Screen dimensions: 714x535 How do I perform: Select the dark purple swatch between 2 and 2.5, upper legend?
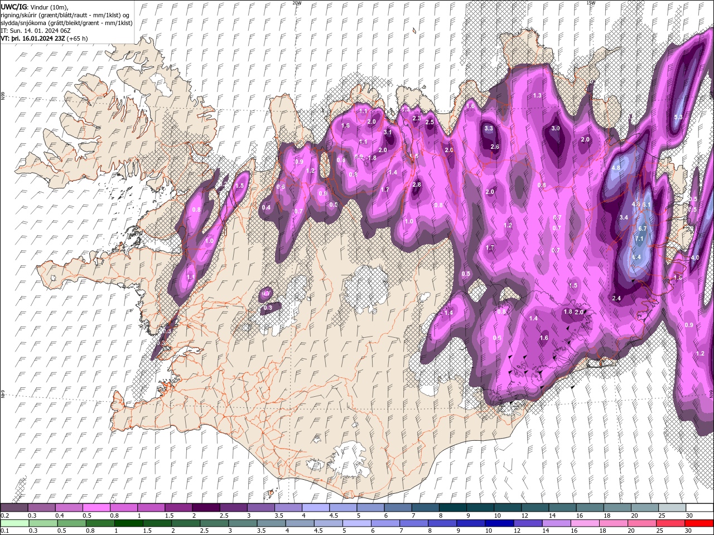point(206,508)
